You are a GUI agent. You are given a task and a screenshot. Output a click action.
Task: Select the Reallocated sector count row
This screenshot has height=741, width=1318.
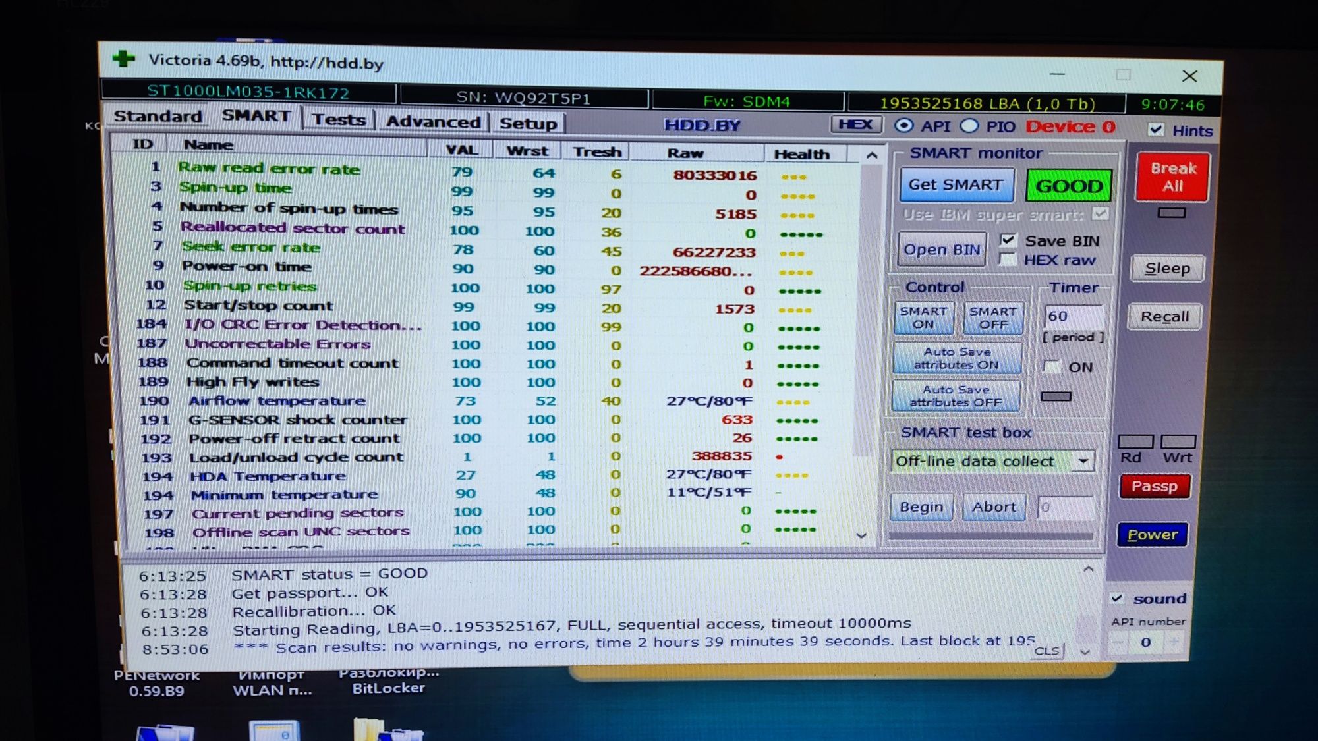[486, 230]
